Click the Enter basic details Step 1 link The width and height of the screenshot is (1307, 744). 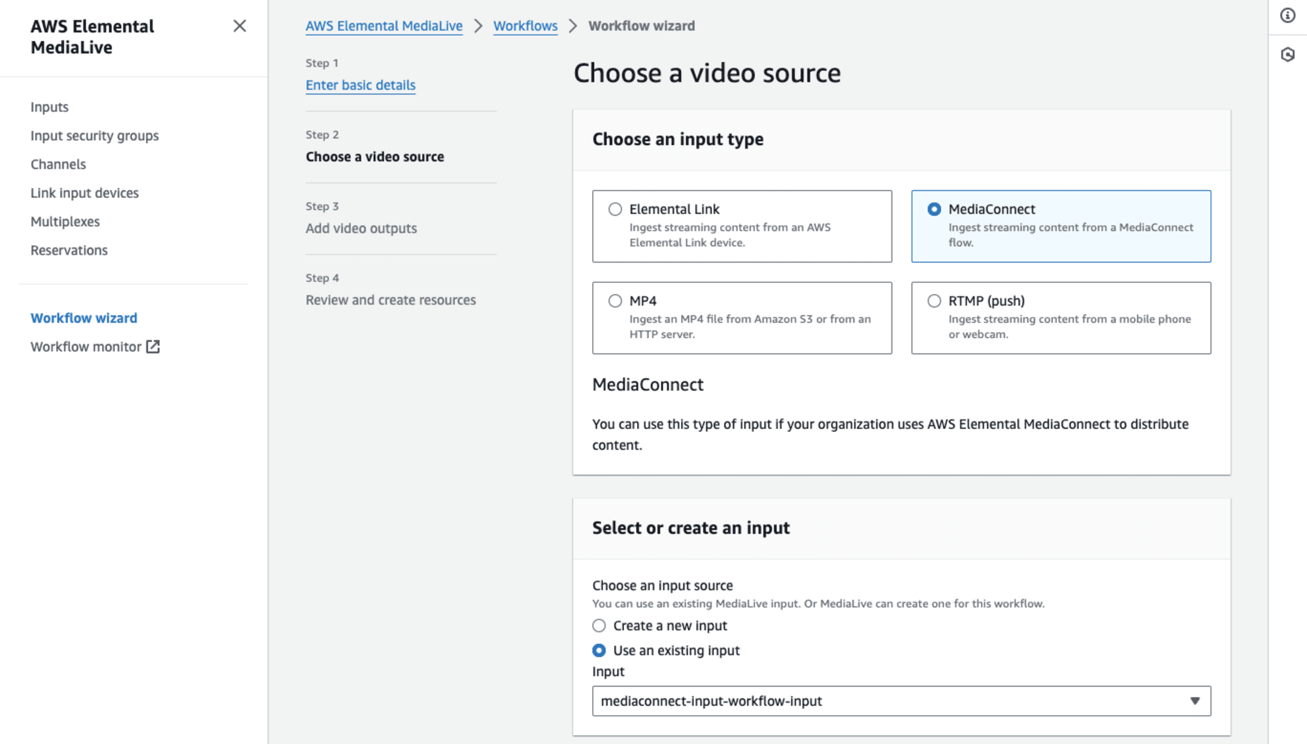360,84
